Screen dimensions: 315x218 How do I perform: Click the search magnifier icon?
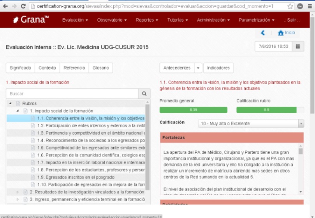click(x=144, y=94)
